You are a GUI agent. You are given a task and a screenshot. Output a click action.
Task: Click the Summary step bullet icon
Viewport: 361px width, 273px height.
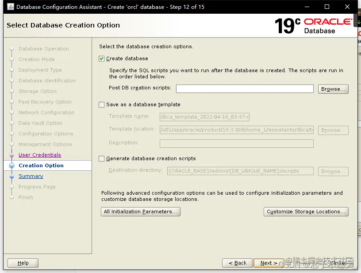pyautogui.click(x=12, y=177)
